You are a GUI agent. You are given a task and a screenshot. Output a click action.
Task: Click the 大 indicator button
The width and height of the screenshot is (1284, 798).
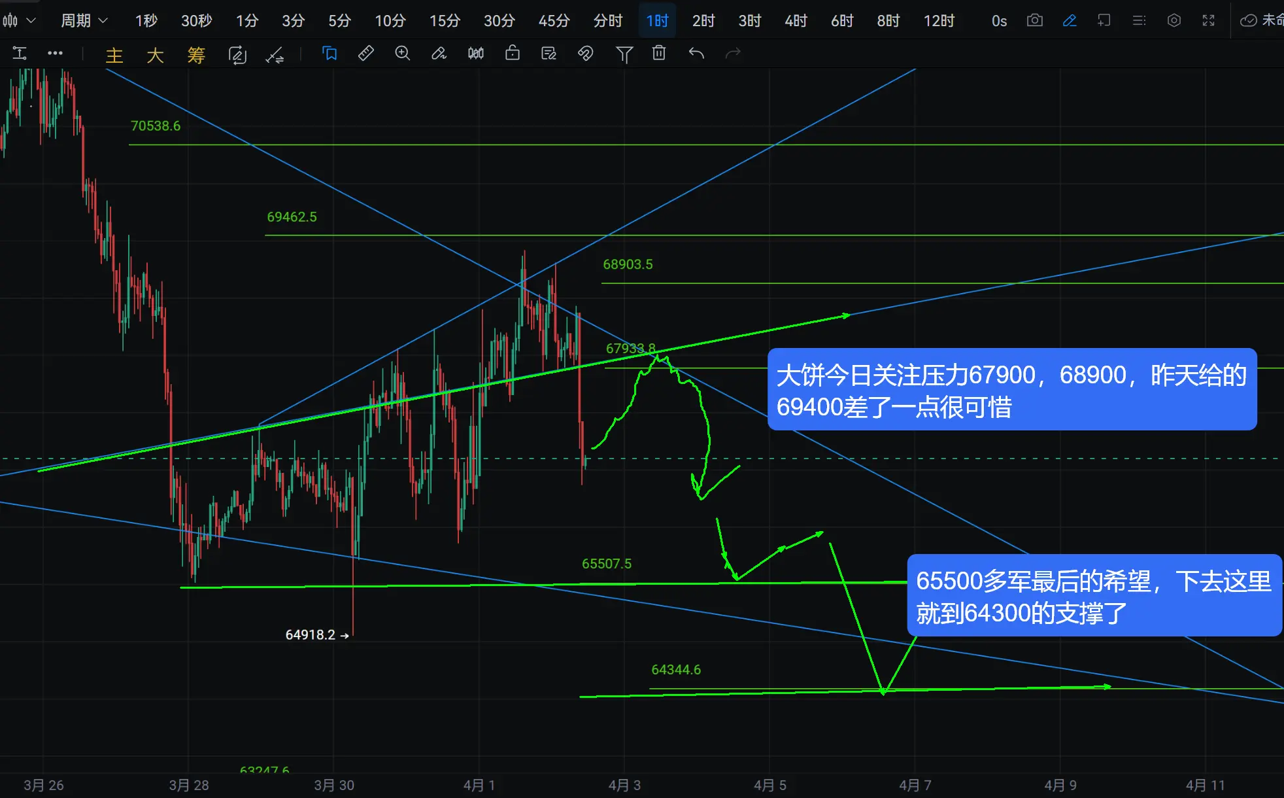155,55
